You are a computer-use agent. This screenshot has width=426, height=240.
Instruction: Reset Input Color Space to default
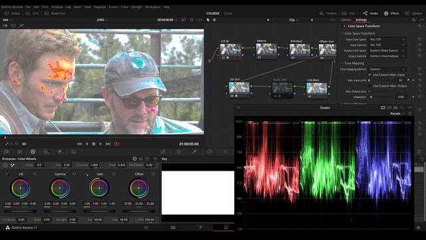pos(420,39)
